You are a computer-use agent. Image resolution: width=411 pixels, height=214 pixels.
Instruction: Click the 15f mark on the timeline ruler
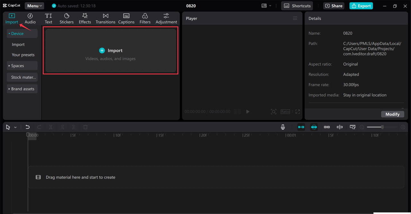[161, 135]
